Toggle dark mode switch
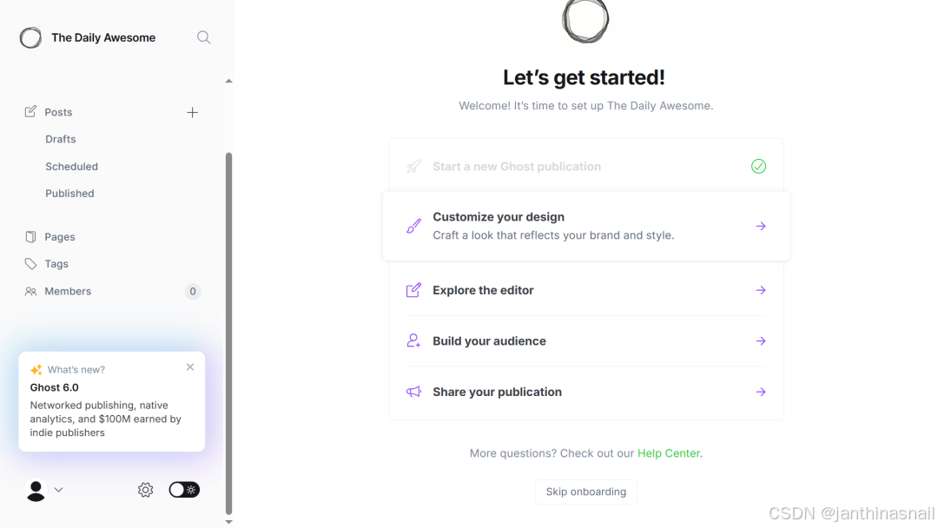Viewport: 938px width, 528px height. 184,490
